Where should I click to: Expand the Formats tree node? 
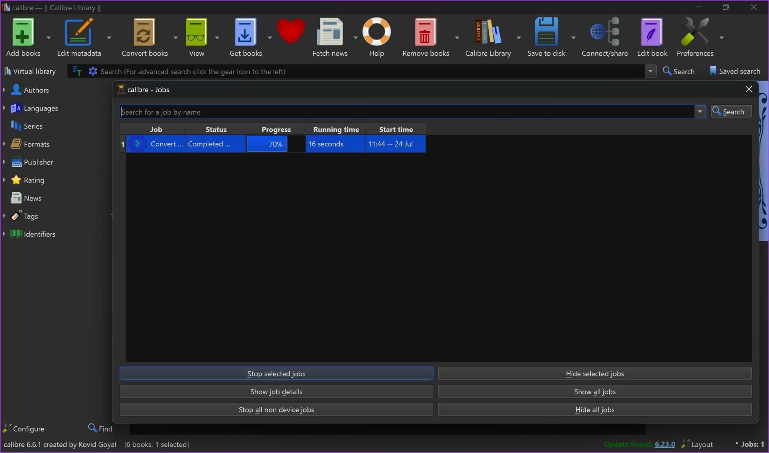click(4, 144)
